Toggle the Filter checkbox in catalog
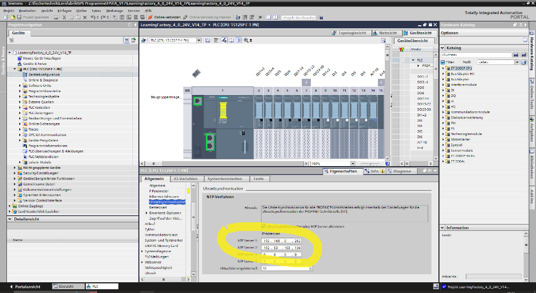Image resolution: width=536 pixels, height=293 pixels. 443,62
